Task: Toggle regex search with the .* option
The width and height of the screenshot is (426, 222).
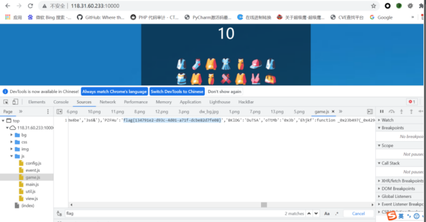Action: pyautogui.click(x=336, y=213)
